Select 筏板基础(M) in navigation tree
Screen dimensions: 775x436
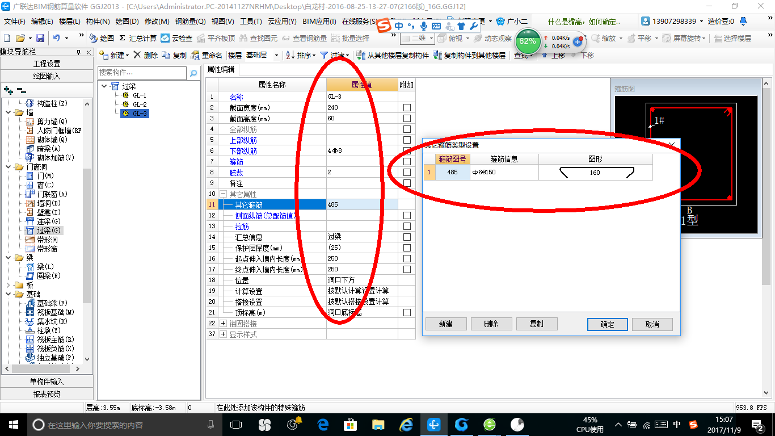(56, 312)
